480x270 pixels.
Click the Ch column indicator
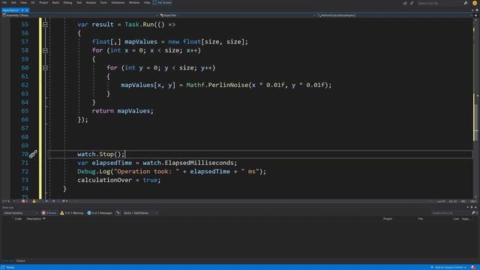pyautogui.click(x=453, y=202)
